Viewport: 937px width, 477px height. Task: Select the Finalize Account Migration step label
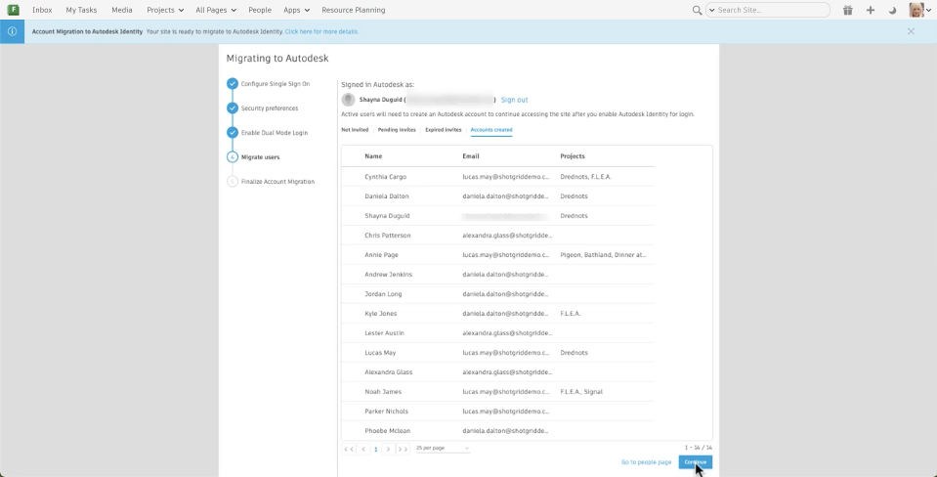[x=277, y=182]
